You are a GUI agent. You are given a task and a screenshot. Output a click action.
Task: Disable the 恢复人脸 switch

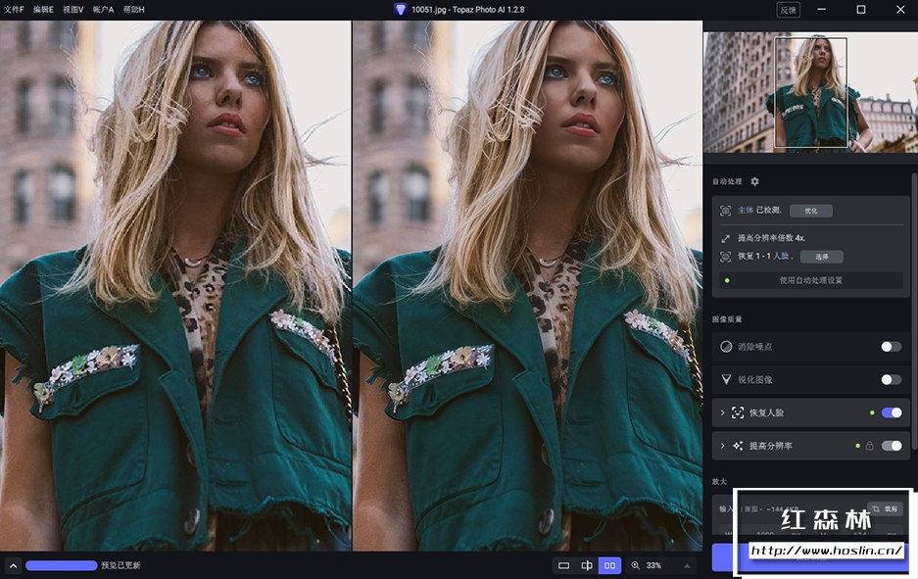pyautogui.click(x=892, y=412)
